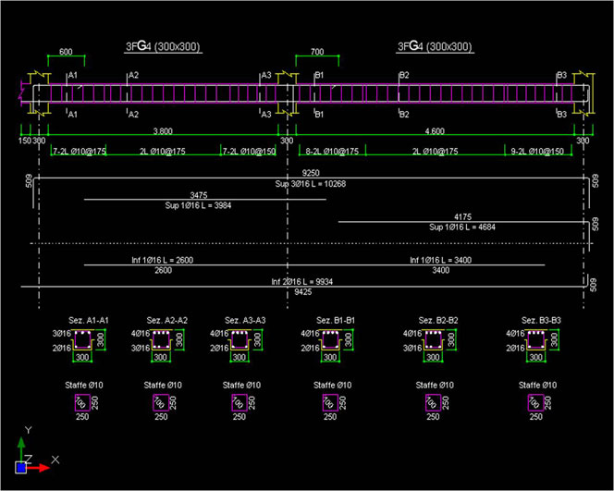
Task: Select the 3.800 span dimension
Action: tap(163, 131)
